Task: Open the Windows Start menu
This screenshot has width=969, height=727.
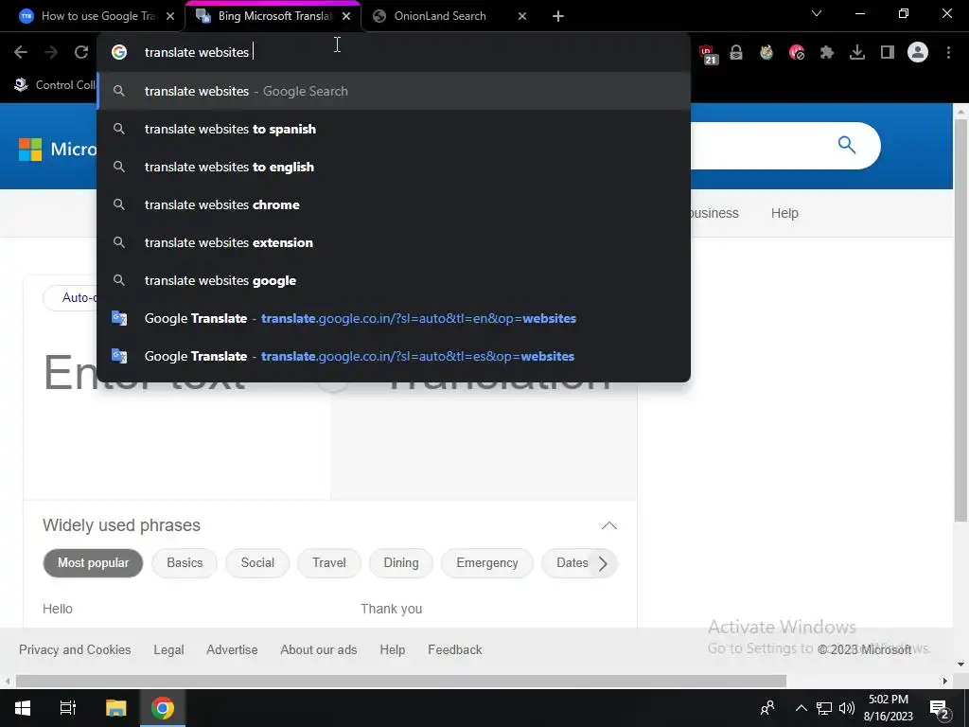Action: tap(23, 708)
